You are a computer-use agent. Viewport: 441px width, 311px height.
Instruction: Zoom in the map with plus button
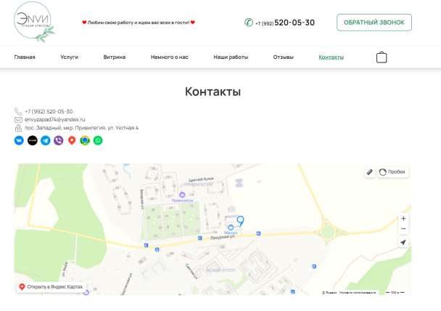pos(403,218)
